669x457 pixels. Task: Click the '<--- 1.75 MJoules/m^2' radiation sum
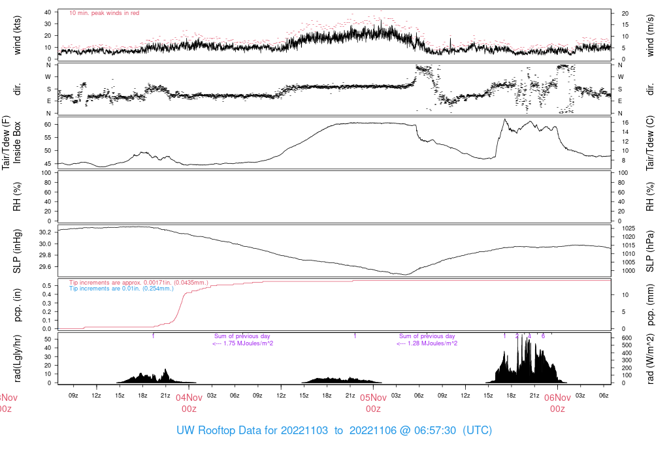click(243, 343)
